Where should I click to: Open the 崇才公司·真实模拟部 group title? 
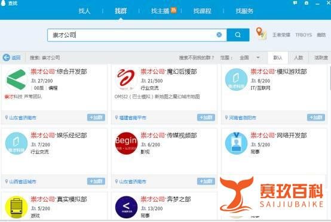coord(59,199)
